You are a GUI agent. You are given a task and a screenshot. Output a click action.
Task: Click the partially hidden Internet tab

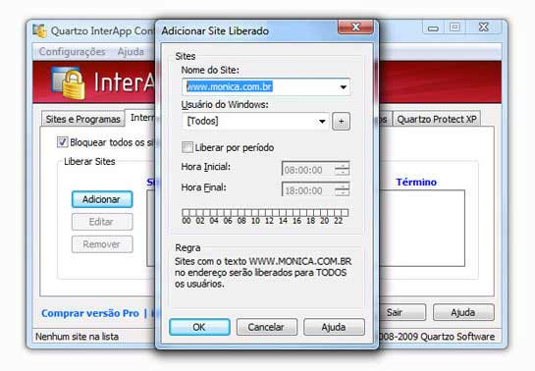tap(141, 118)
